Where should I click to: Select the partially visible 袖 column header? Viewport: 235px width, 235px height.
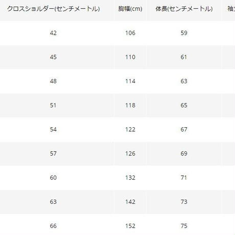pos(231,9)
